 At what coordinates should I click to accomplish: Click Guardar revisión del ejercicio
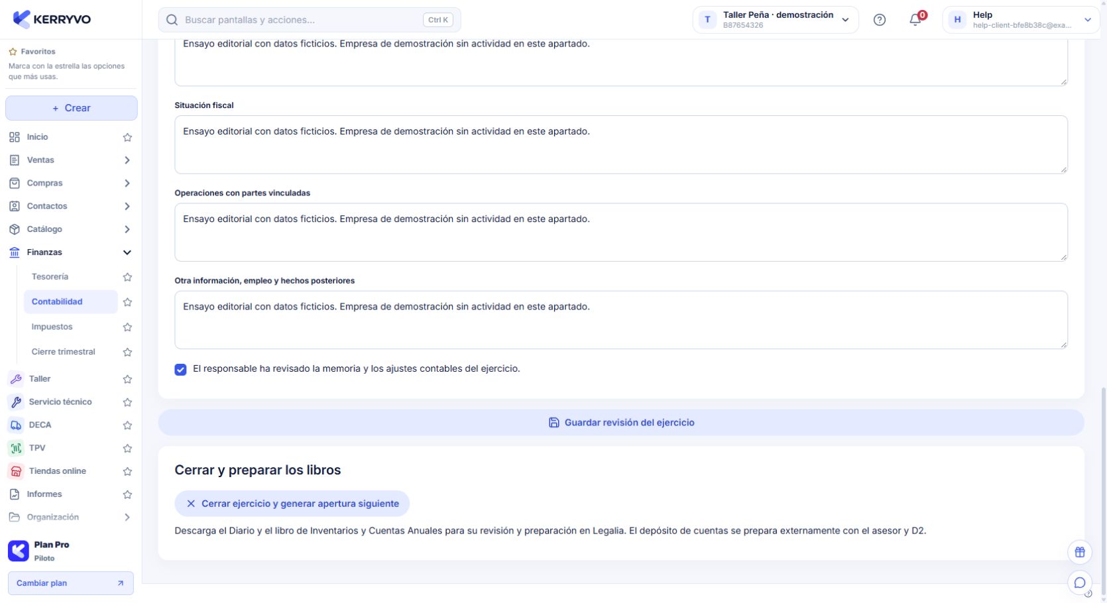[621, 422]
